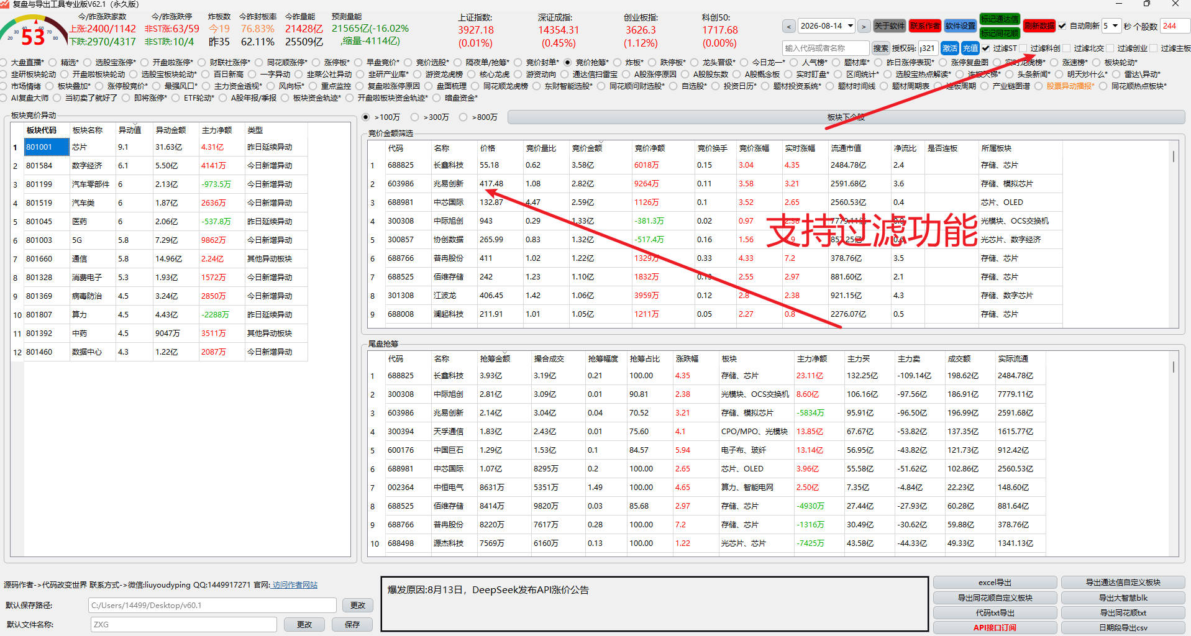Select 中国巨石 row in 尾盘抢筹 table
This screenshot has height=636, width=1191.
pos(707,450)
